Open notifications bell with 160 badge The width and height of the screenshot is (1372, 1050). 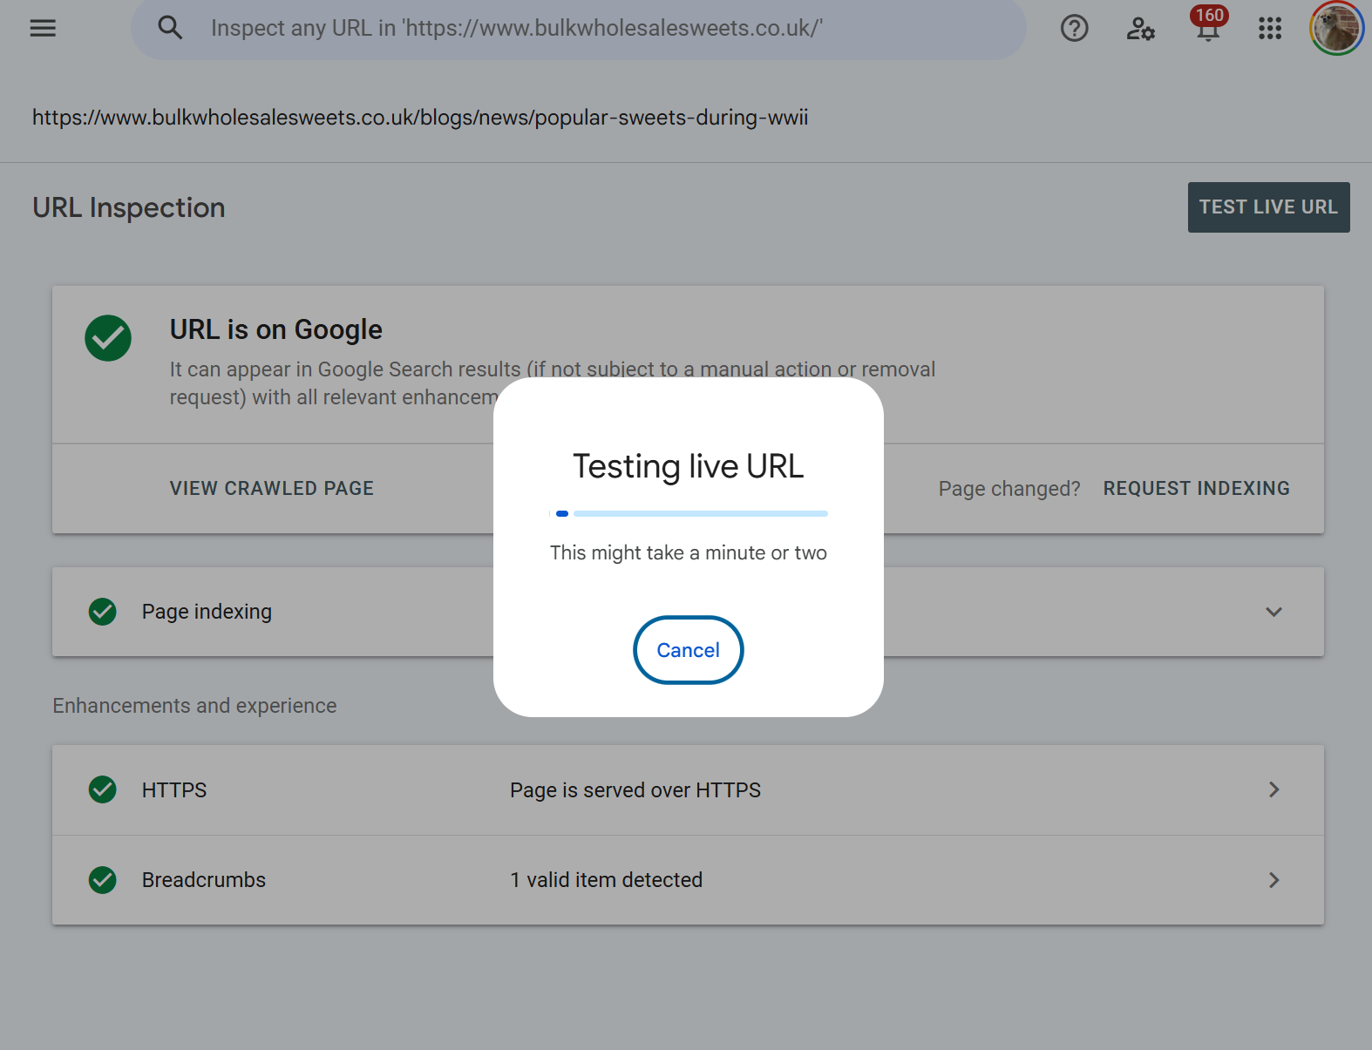coord(1207,29)
